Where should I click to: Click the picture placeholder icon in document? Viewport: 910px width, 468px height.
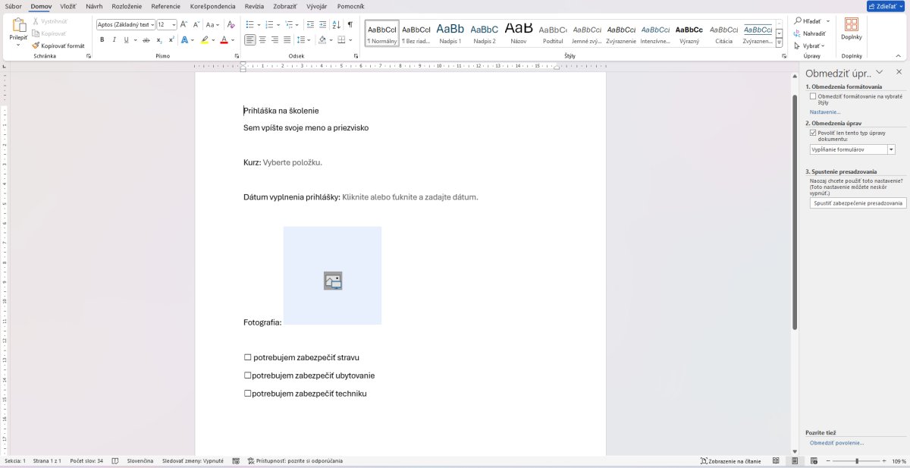[x=333, y=281]
